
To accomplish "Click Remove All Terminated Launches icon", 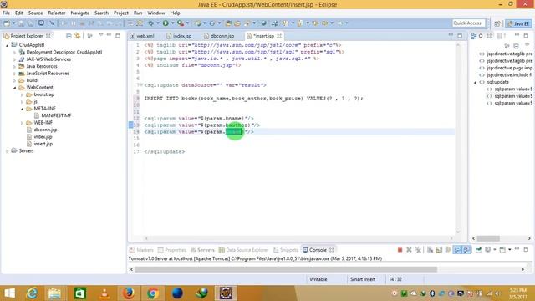I will point(418,250).
